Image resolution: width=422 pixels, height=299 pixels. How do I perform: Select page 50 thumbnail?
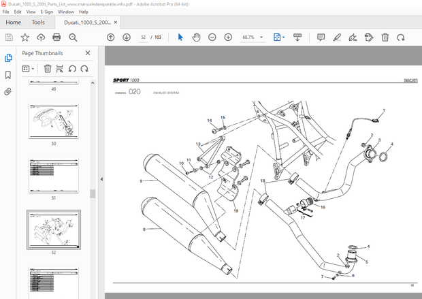(x=54, y=121)
